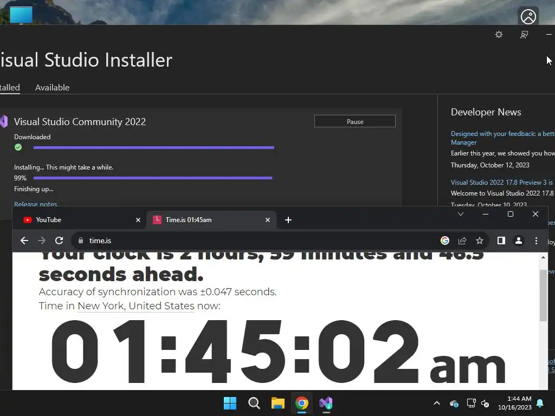Click the Google icon in address bar

point(445,240)
